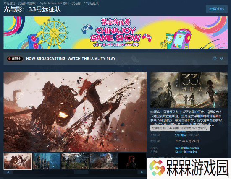Go to 所有游戏 breadcrumb
This screenshot has height=179, width=231.
click(x=9, y=3)
